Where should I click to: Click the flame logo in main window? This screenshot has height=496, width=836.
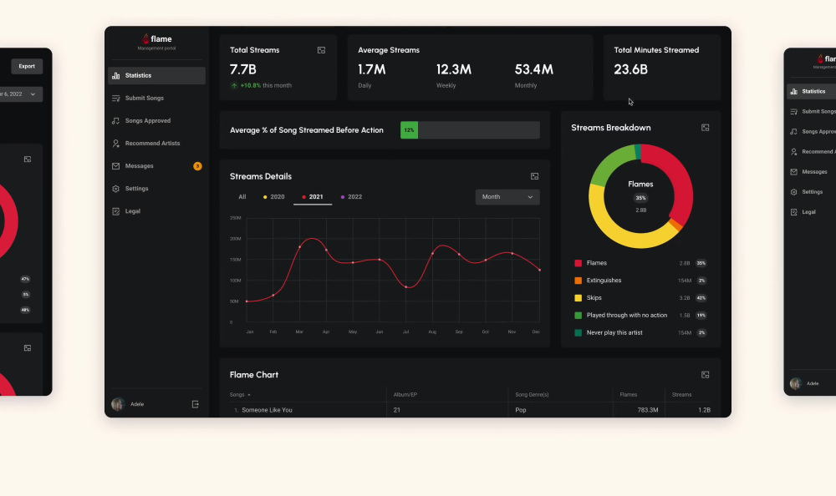(x=157, y=39)
